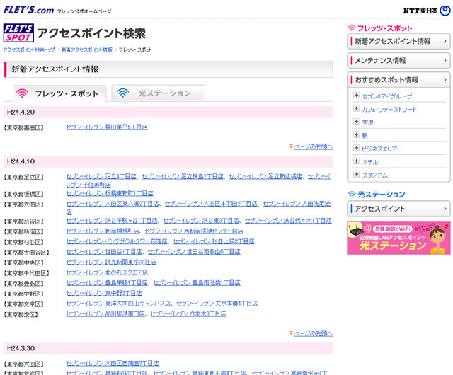The image size is (453, 375).
Task: Expand セブン&アイグループ plus icon
Action: tap(357, 95)
